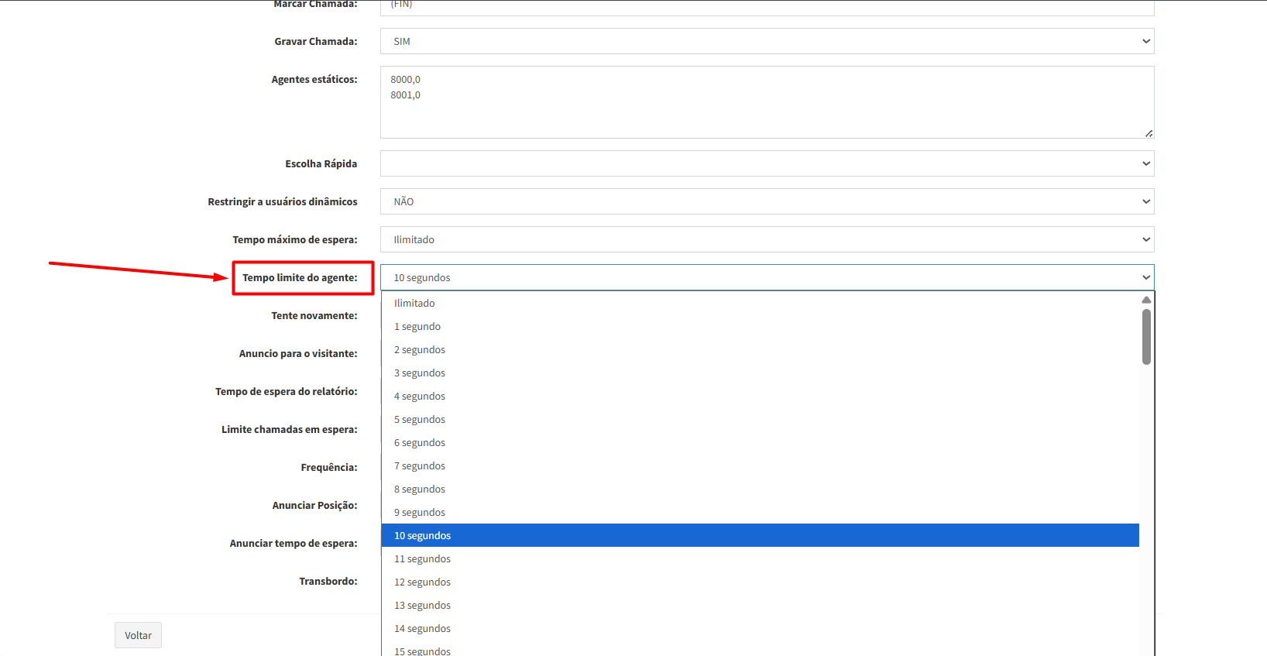Choose 12 segundos from the list
This screenshot has width=1267, height=656.
(x=422, y=582)
